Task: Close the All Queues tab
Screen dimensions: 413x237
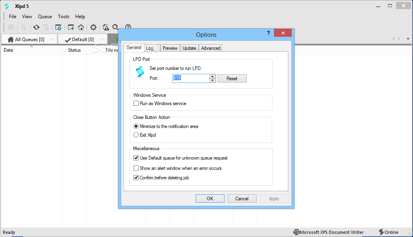Action: (x=52, y=39)
